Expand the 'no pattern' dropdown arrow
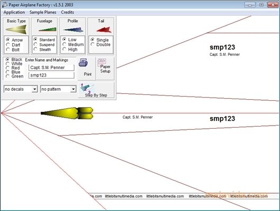The height and width of the screenshot is (211, 280). click(73, 89)
